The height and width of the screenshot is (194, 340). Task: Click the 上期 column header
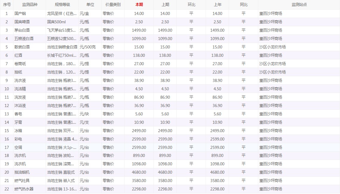165,4
